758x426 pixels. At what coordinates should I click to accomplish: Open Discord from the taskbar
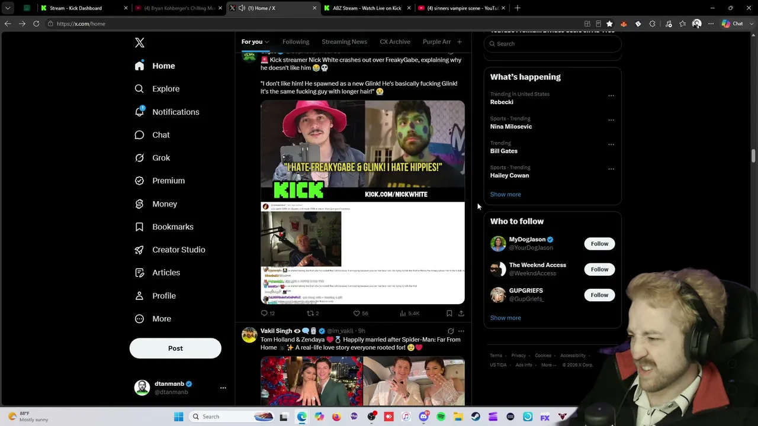[x=423, y=417]
